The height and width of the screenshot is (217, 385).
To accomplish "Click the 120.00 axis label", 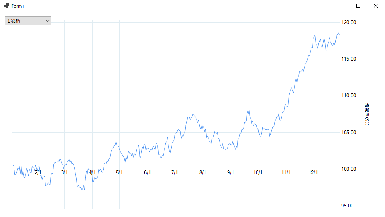I will 349,23.
